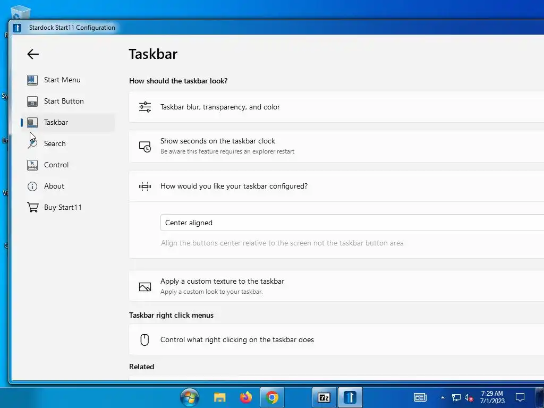Viewport: 544px width, 408px height.
Task: Click the taskbar configuration alignment icon
Action: [145, 186]
